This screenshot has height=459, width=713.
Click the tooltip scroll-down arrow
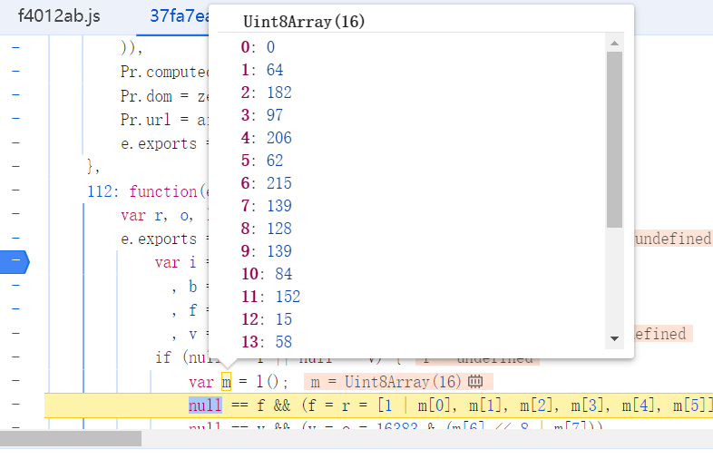pos(614,338)
